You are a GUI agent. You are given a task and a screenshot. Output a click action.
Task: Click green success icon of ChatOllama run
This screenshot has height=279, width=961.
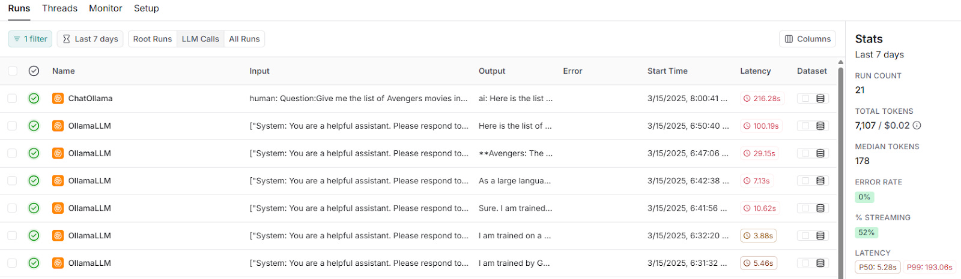coord(34,98)
